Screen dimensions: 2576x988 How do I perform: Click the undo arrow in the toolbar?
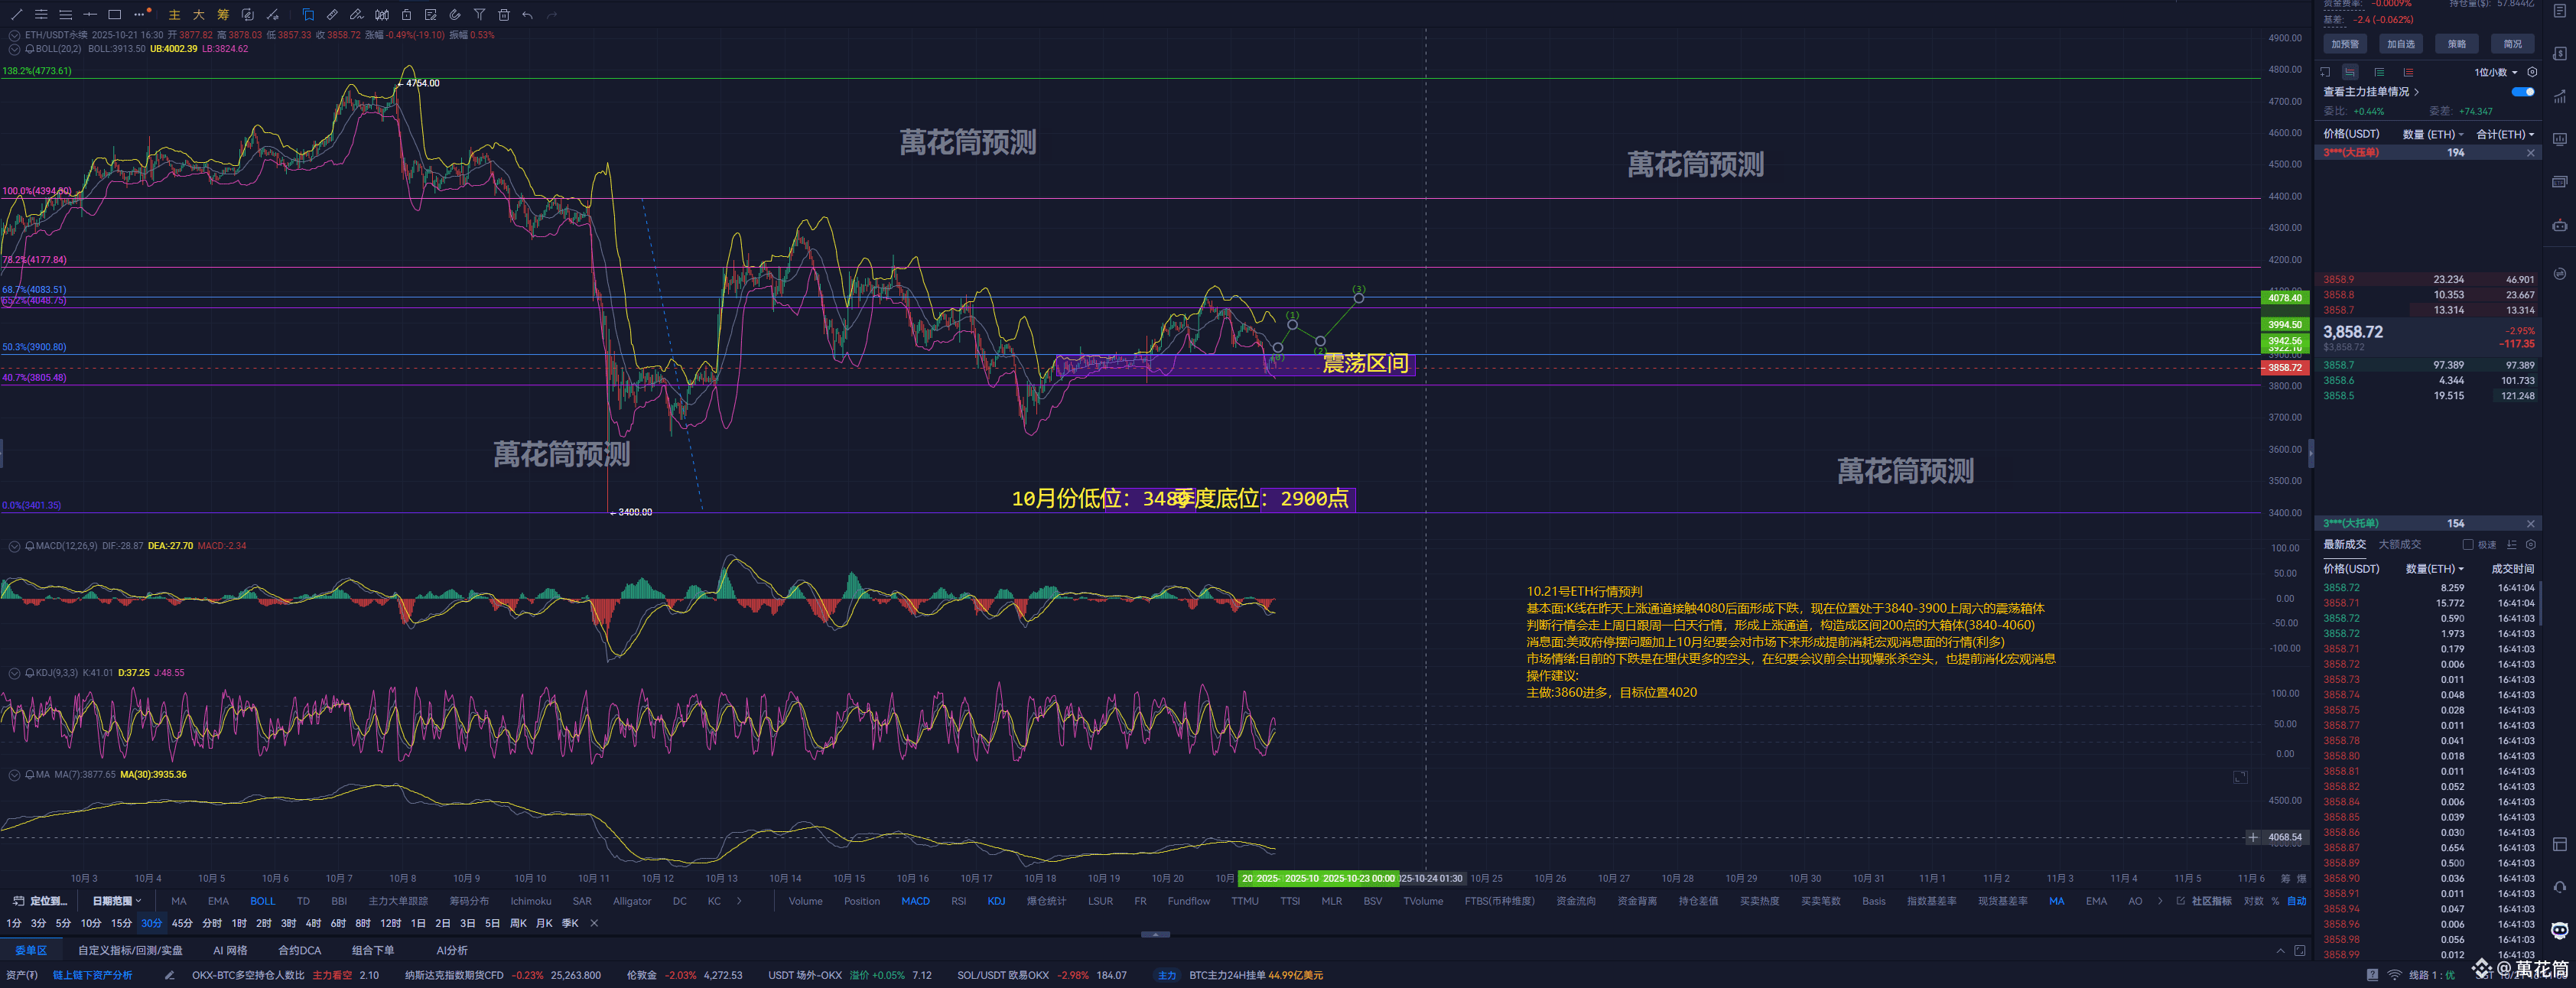tap(528, 14)
